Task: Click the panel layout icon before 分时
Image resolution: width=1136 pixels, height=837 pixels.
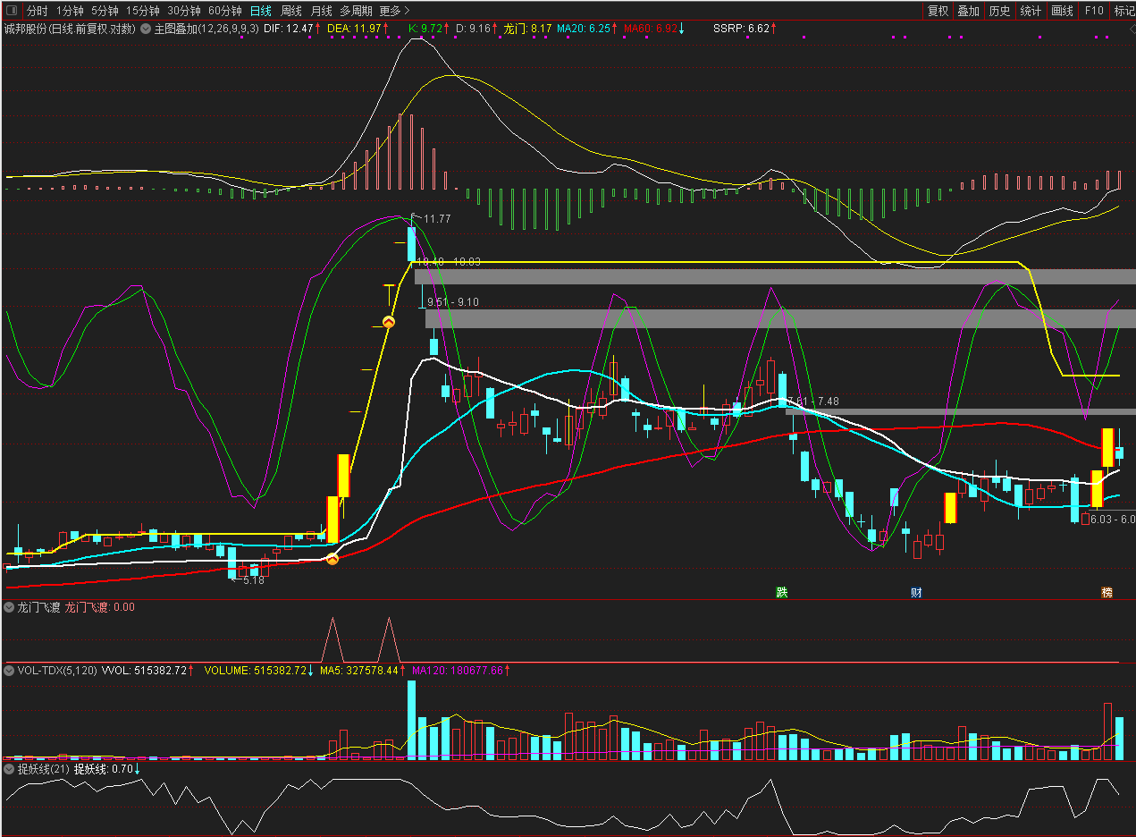Action: point(12,11)
